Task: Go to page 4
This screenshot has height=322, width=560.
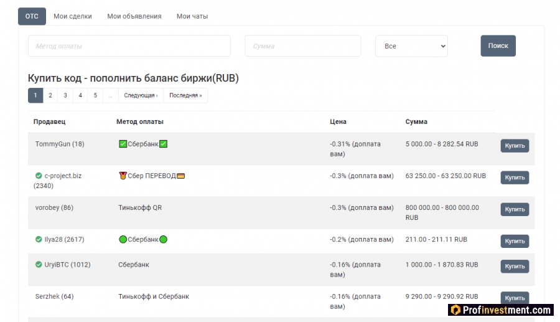Action: tap(80, 95)
